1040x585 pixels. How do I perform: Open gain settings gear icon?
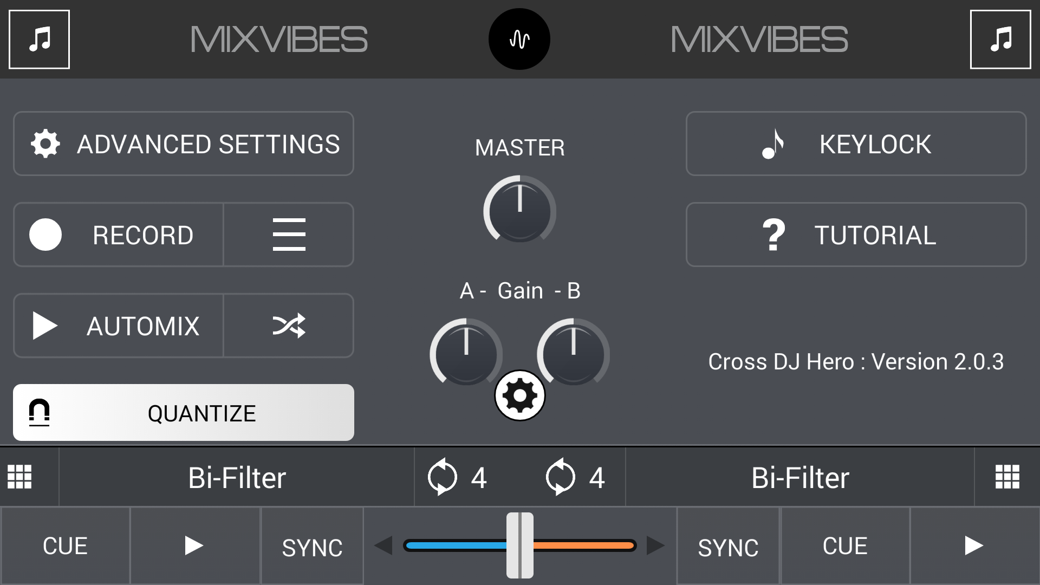pos(519,395)
